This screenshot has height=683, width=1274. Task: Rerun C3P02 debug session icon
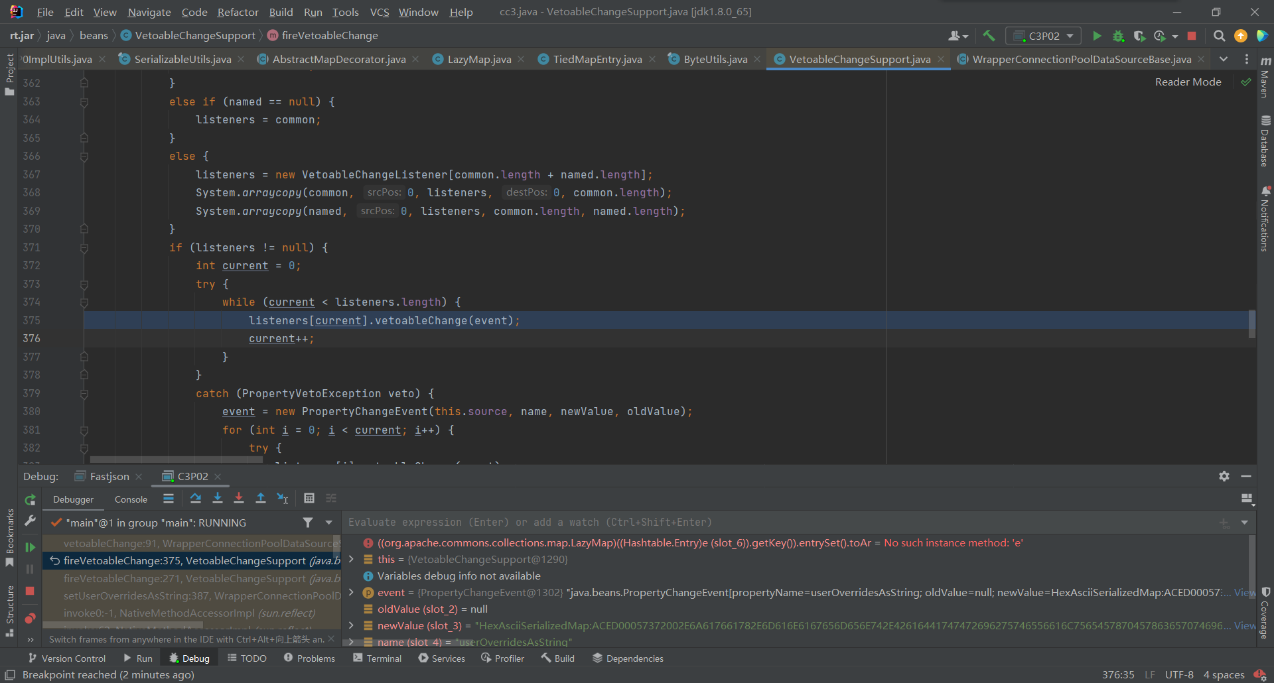[30, 499]
